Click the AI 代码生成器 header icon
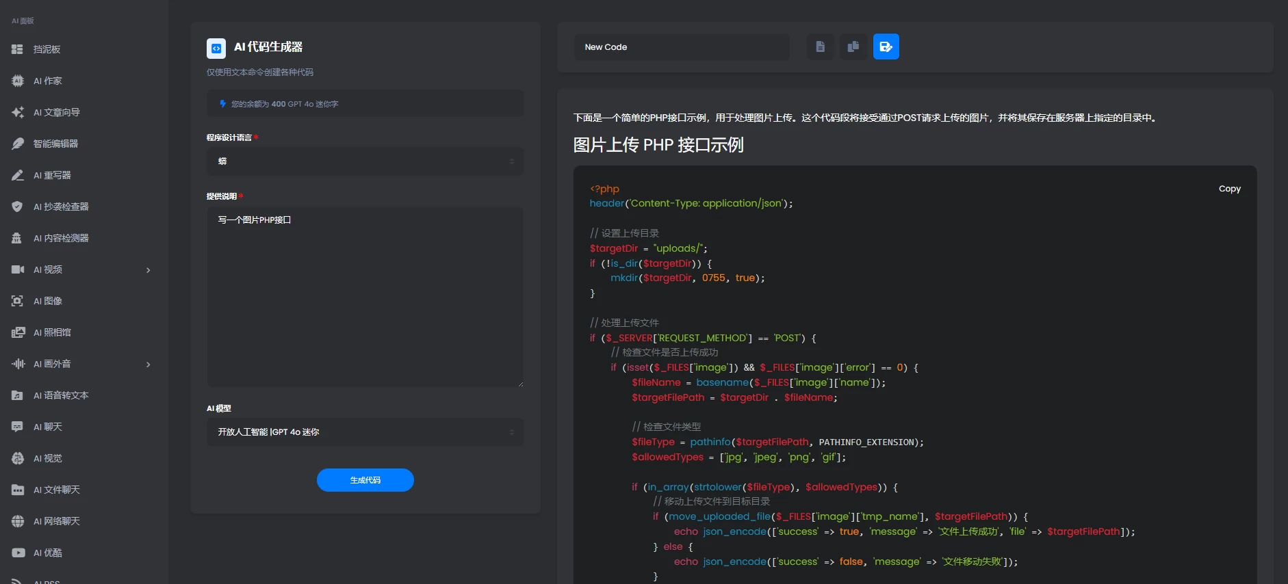1288x584 pixels. pos(216,48)
